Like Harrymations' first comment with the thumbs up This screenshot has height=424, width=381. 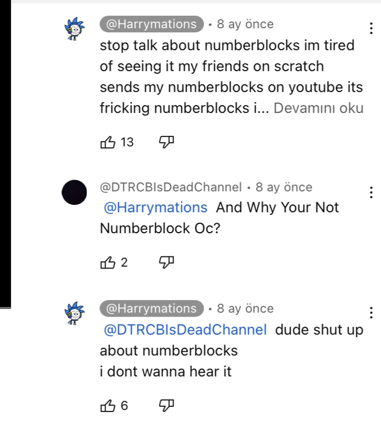point(108,142)
